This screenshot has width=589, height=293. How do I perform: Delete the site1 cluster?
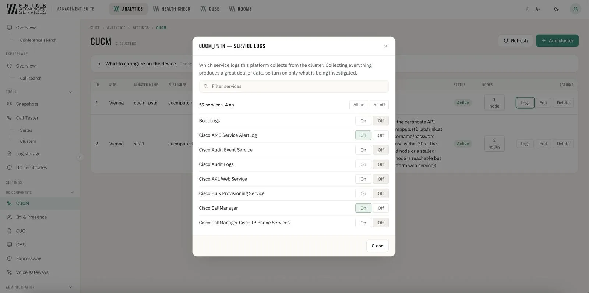563,144
